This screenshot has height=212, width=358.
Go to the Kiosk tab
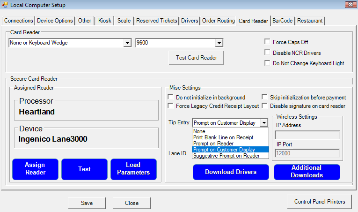click(x=105, y=21)
